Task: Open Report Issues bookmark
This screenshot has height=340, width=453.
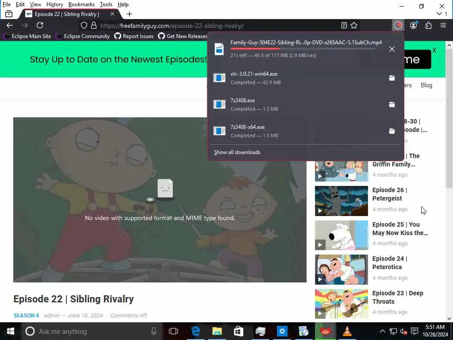Action: [134, 36]
